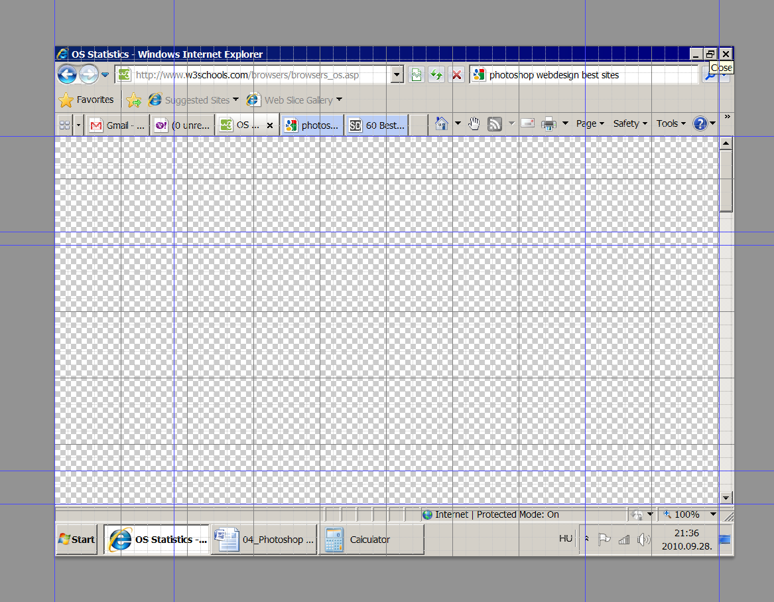Click the Home house icon
The width and height of the screenshot is (774, 602).
coord(442,123)
